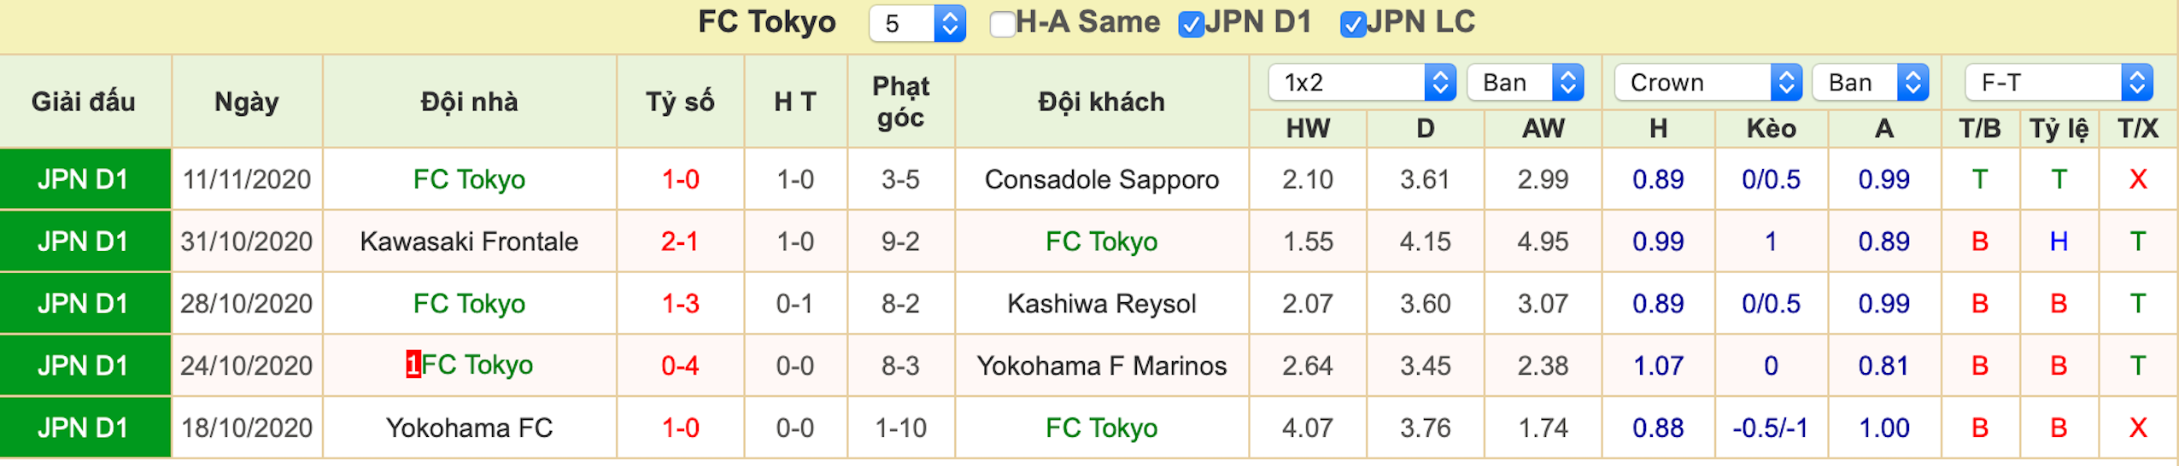Uncheck the JPN D1 league filter
This screenshot has width=2179, height=466.
coord(1191,24)
